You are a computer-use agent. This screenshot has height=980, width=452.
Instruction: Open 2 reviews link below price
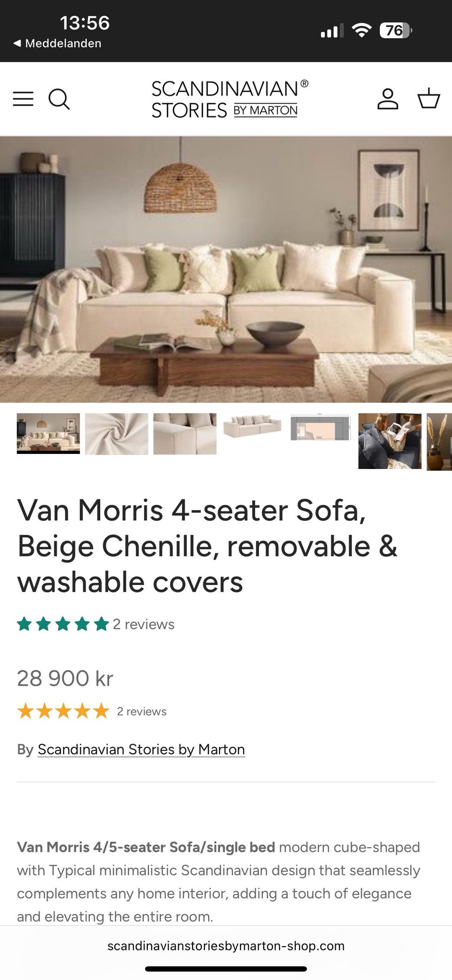click(x=142, y=712)
